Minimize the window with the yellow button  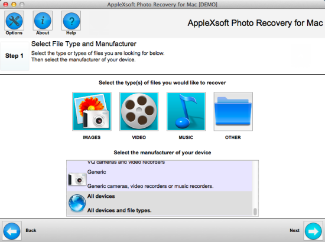[14, 4]
